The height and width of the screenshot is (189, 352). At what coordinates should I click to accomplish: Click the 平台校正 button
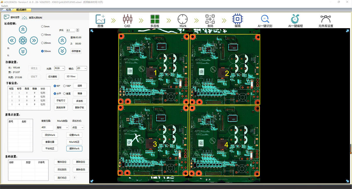50,149
